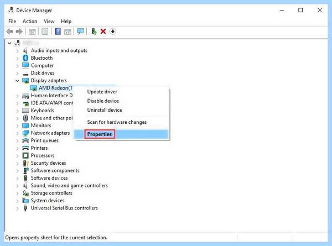332x246 pixels.
Task: Select the Monitors tree item label
Action: 41,125
